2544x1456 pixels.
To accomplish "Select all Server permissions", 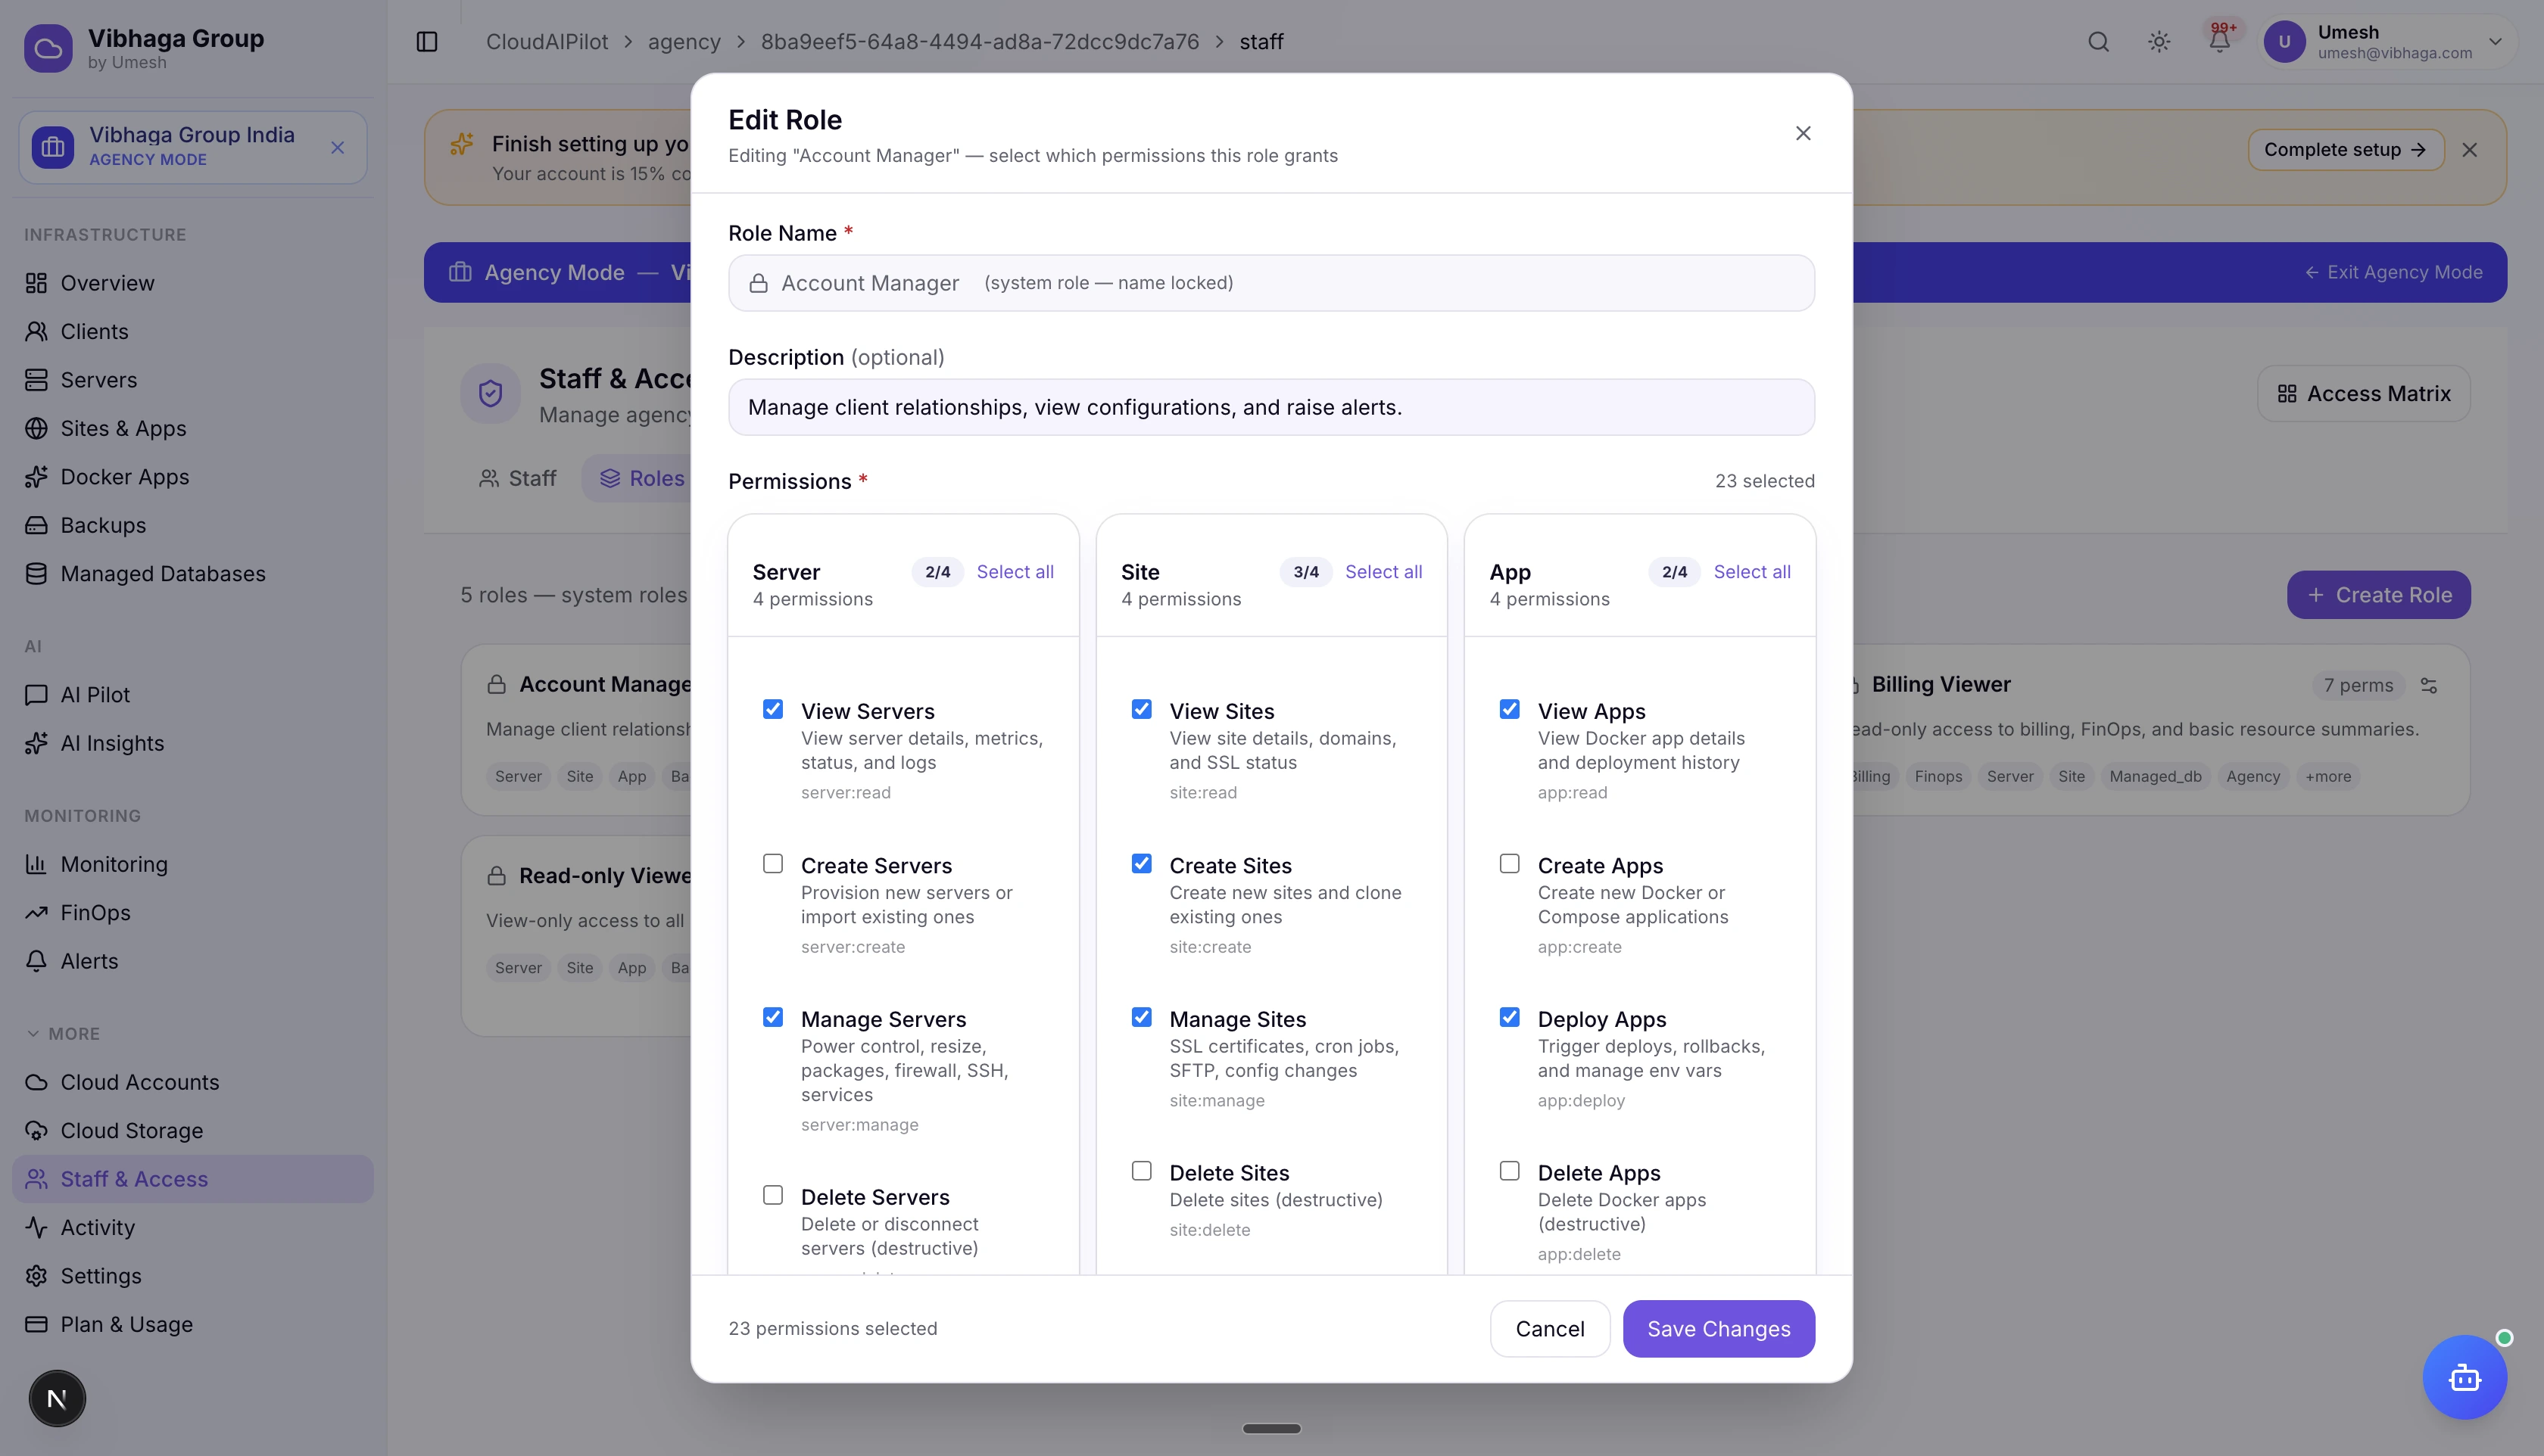I will pos(1015,572).
